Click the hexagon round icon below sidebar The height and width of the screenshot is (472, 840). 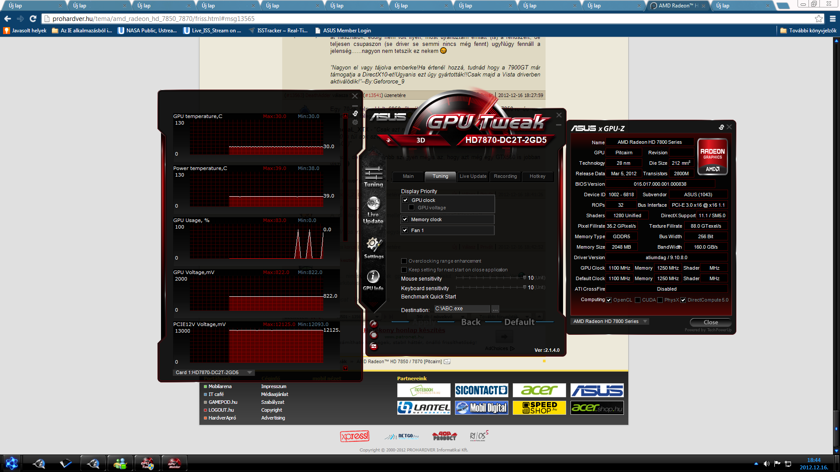click(374, 335)
